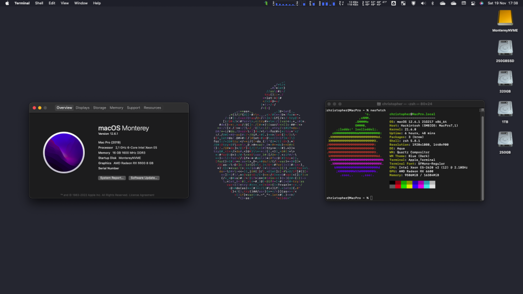
Task: Click the network speed KB/s indicator
Action: click(x=353, y=3)
